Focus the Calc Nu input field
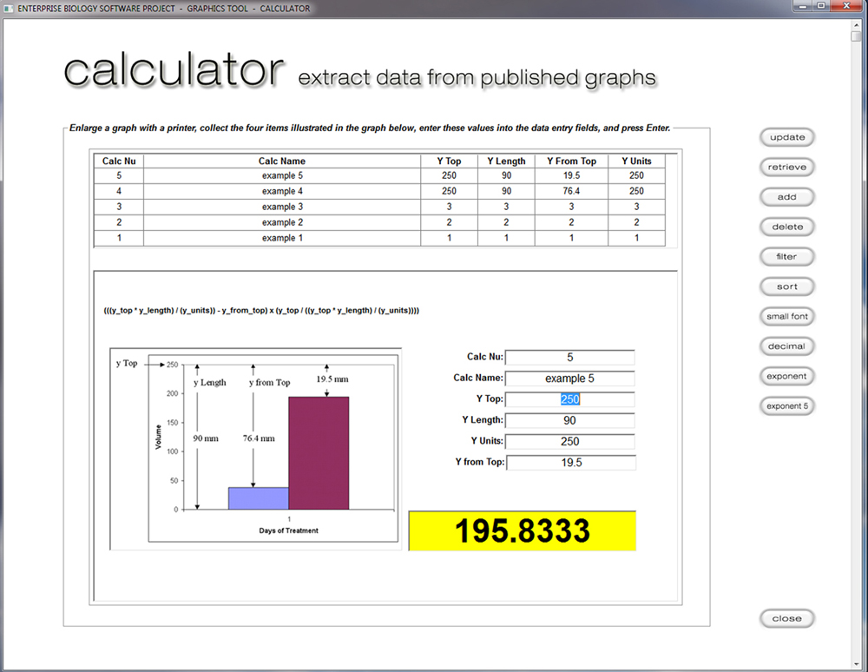 569,358
